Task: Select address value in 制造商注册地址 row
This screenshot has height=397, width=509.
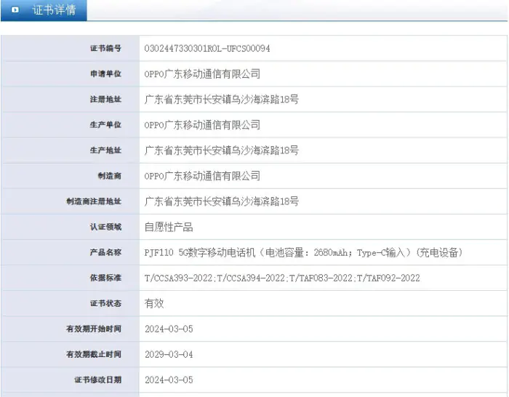Action: 221,201
